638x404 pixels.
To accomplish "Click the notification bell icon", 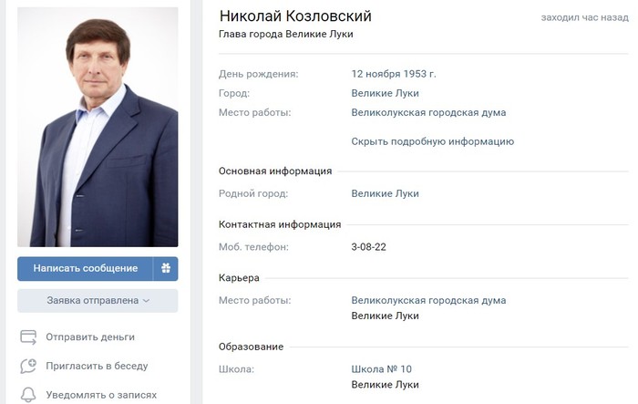I will coord(28,395).
